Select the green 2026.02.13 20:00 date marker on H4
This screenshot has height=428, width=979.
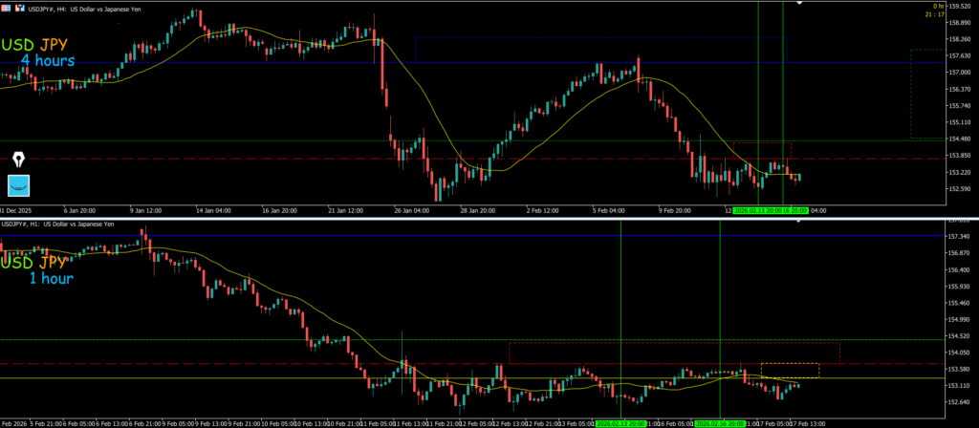coord(756,209)
